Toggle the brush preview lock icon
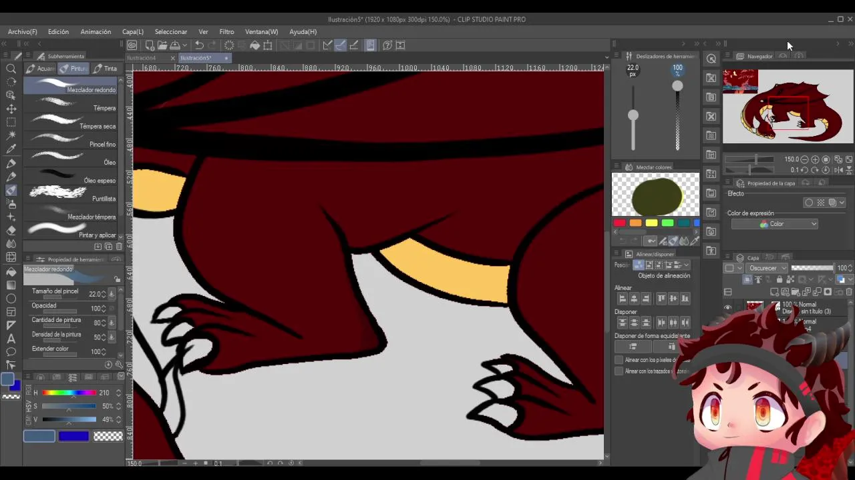 tap(118, 279)
